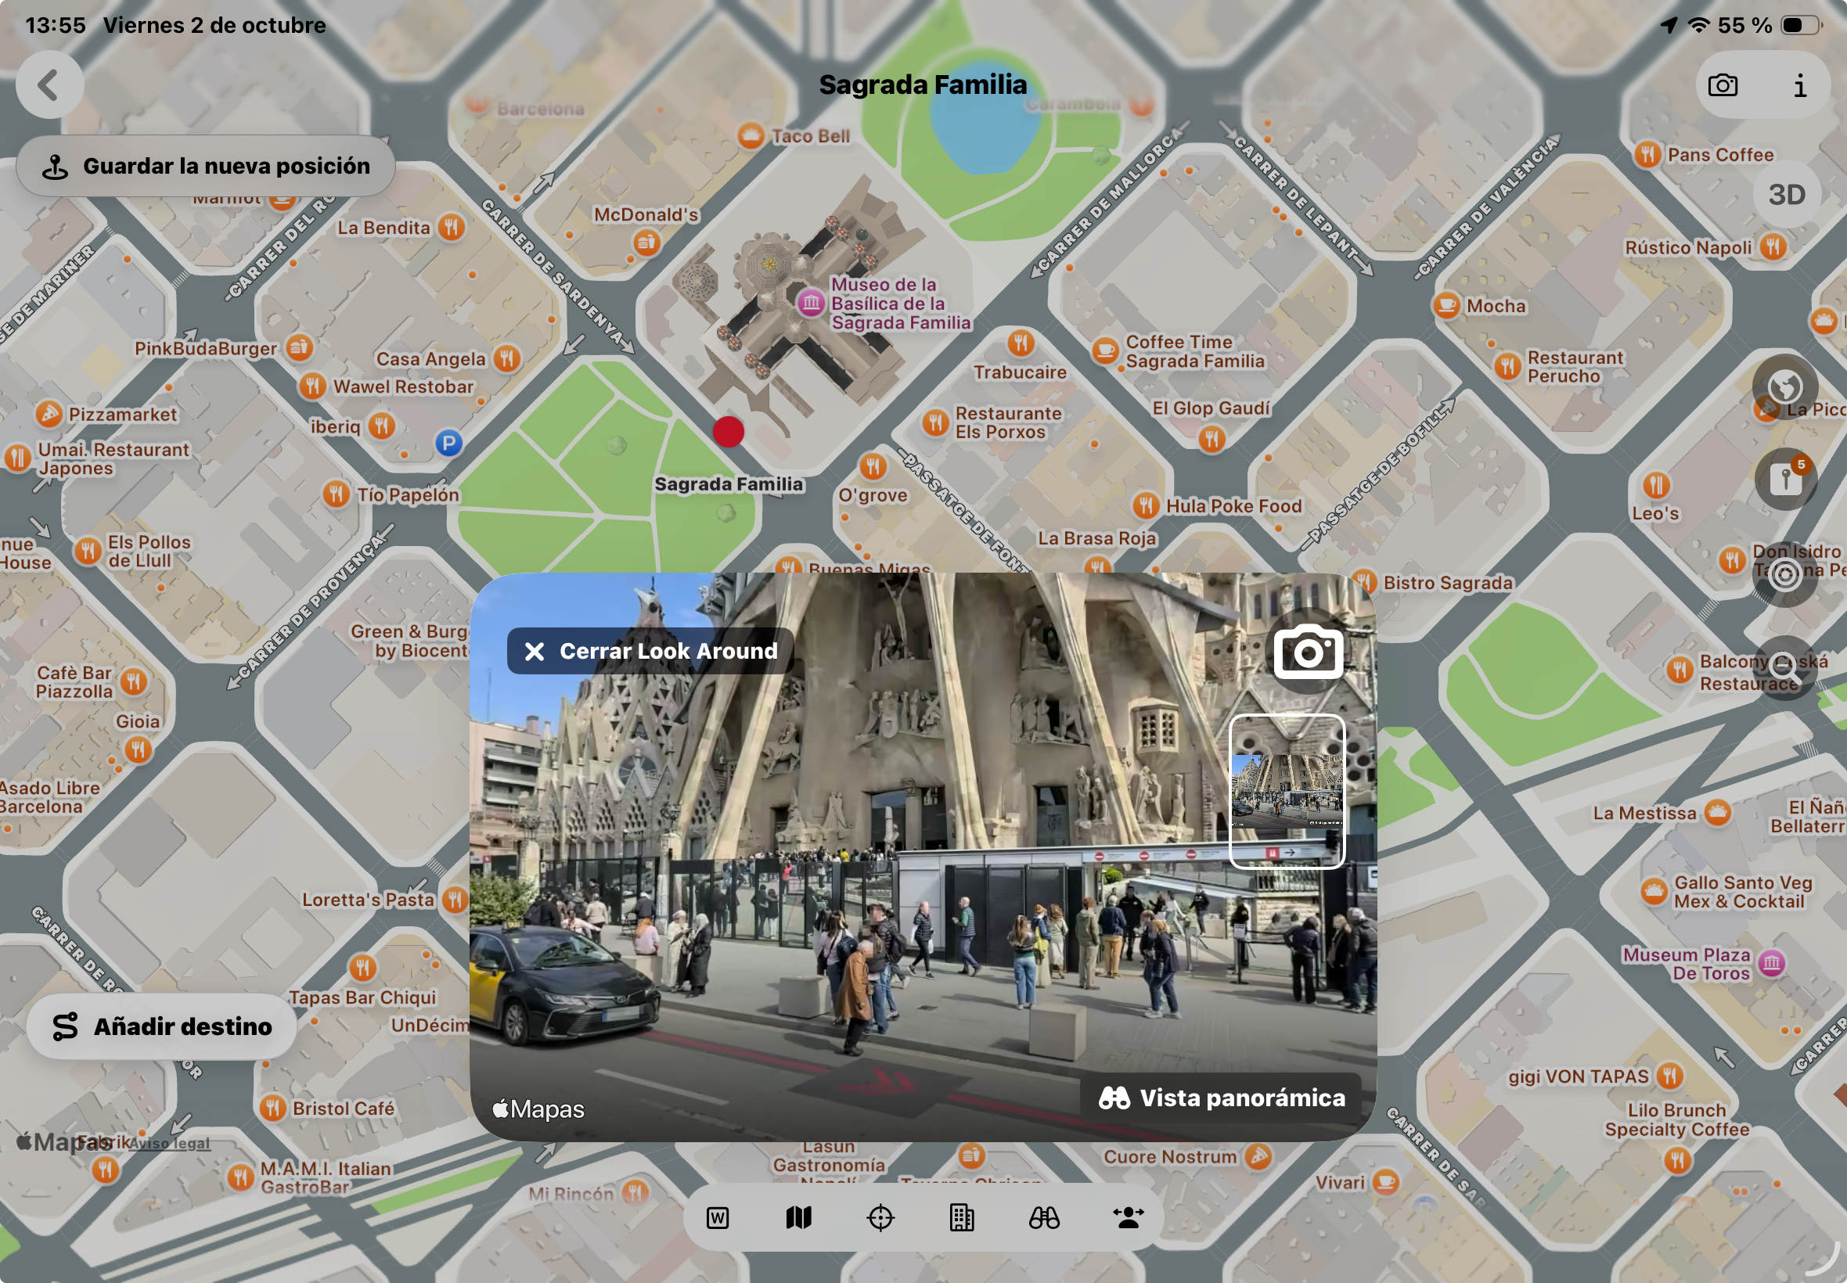Click Añadir destino button
This screenshot has width=1847, height=1283.
(x=162, y=1026)
